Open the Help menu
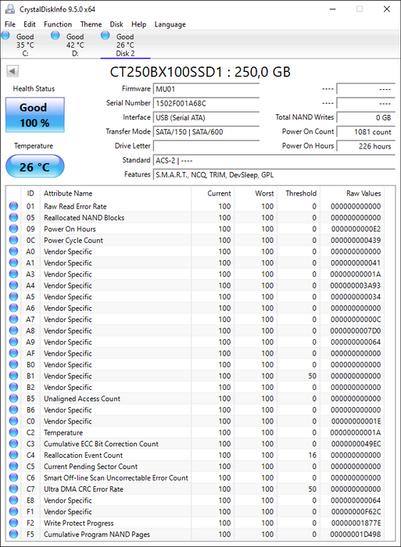This screenshot has width=401, height=547. pyautogui.click(x=138, y=24)
